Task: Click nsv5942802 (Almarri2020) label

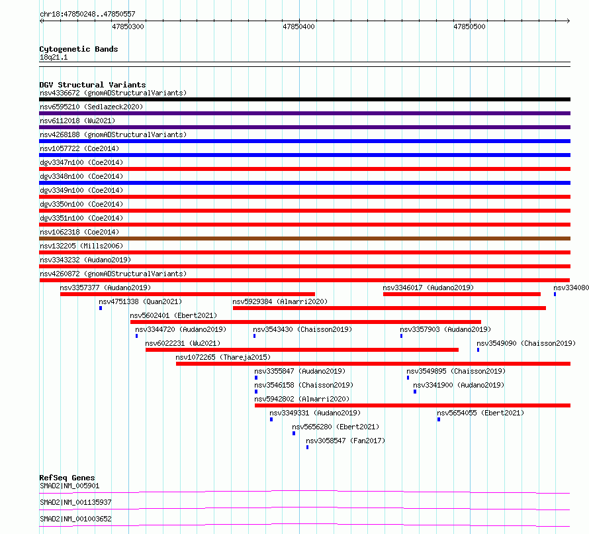Action: click(302, 399)
